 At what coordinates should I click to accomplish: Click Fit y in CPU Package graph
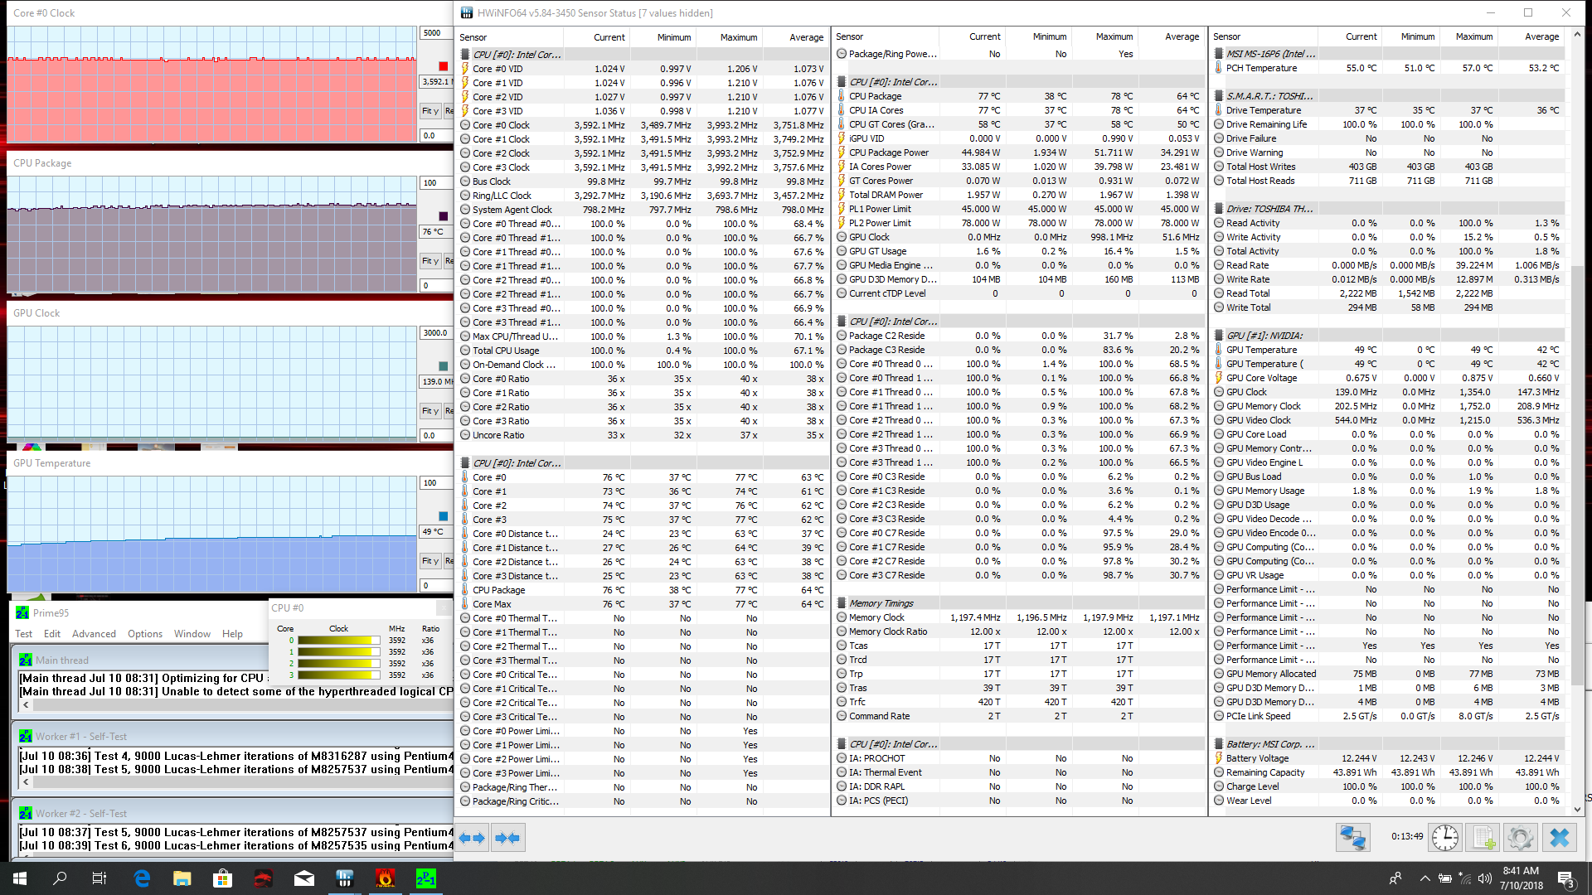[430, 261]
